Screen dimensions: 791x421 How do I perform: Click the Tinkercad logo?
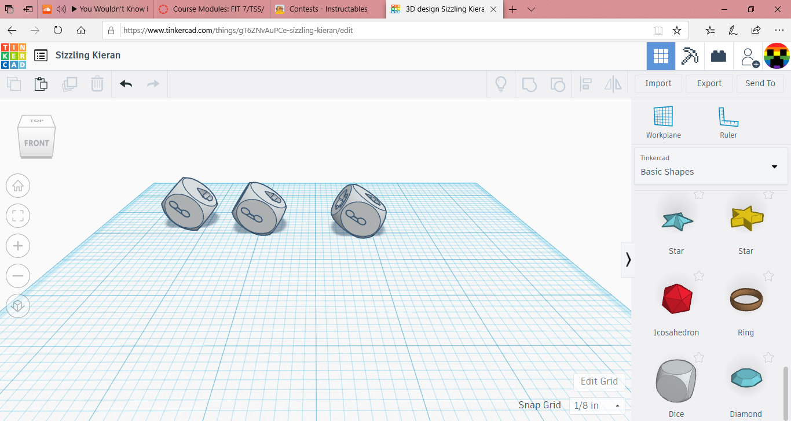[13, 56]
